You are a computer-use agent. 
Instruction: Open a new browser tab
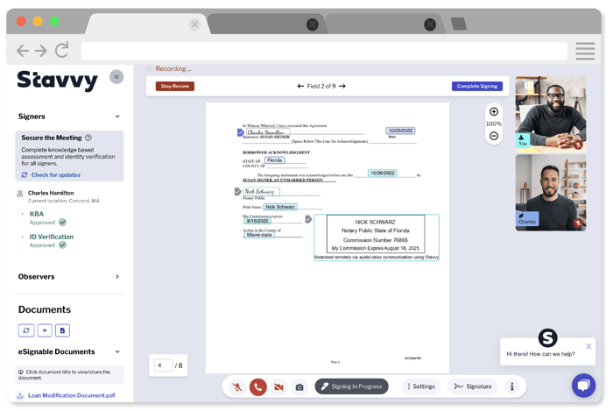click(x=459, y=24)
